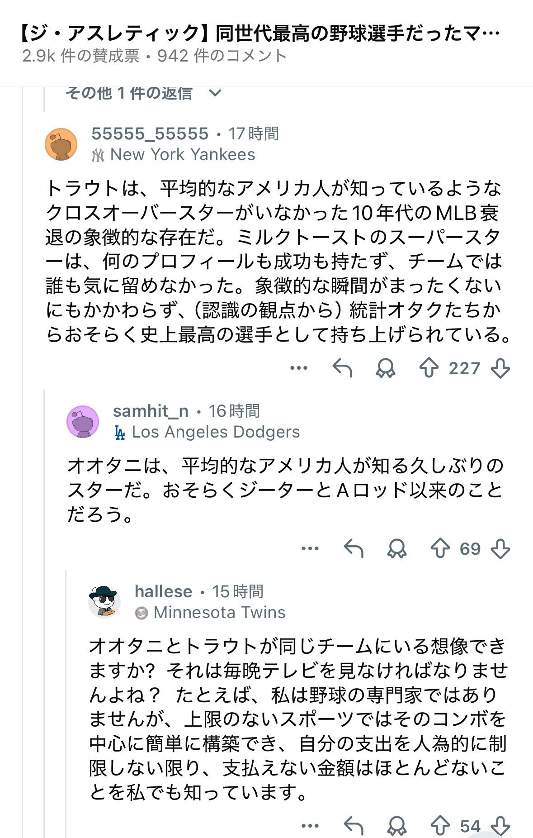The image size is (533, 838).
Task: Reply to the samhit_n comment
Action: tap(354, 549)
